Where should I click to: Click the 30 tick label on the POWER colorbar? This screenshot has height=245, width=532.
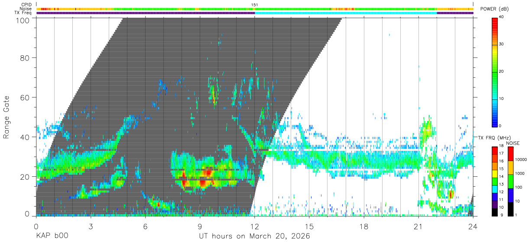click(502, 44)
